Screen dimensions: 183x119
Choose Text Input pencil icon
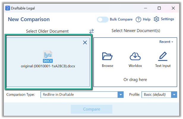tap(163, 56)
